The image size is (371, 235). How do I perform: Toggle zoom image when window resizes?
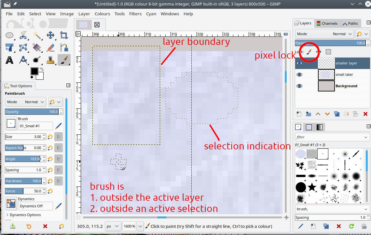coord(286,34)
